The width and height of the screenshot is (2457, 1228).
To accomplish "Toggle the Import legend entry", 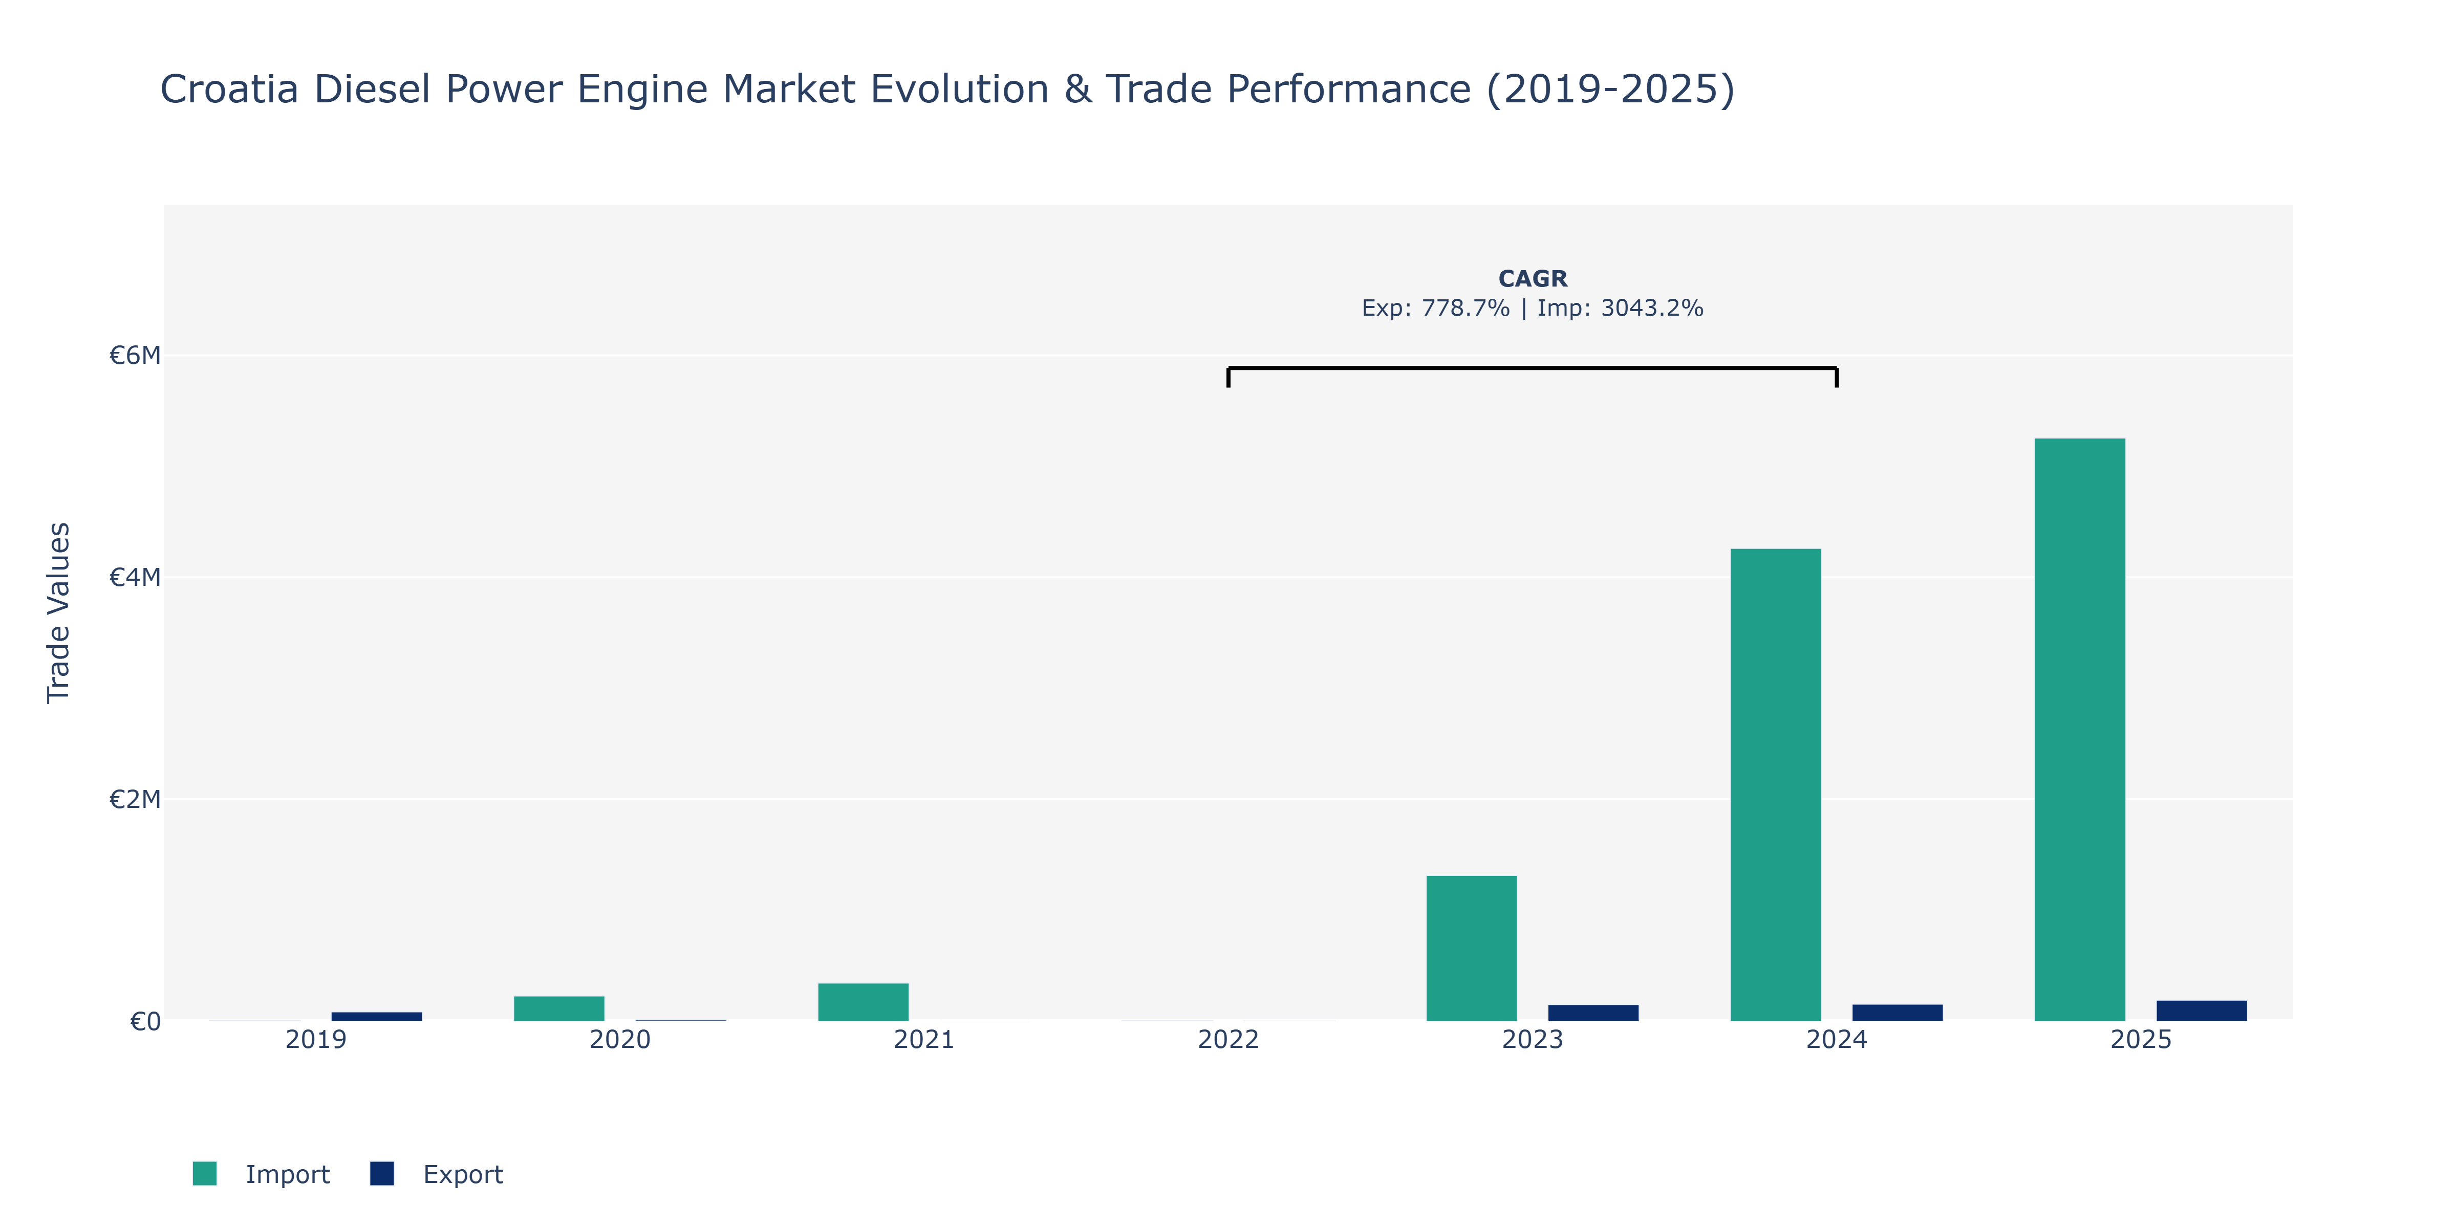I will [x=261, y=1174].
